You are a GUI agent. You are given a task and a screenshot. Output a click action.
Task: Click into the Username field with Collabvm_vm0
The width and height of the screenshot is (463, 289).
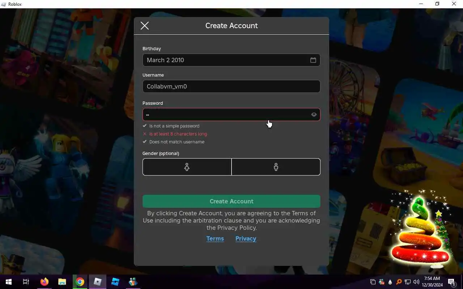(x=231, y=86)
